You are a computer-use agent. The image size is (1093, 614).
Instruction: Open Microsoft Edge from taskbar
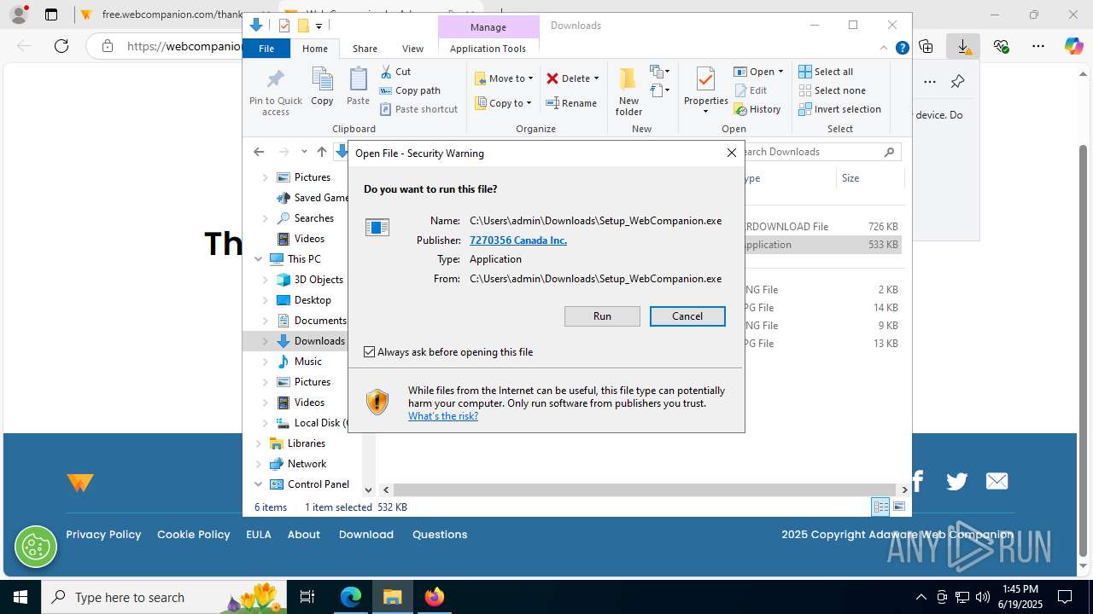[x=351, y=597]
